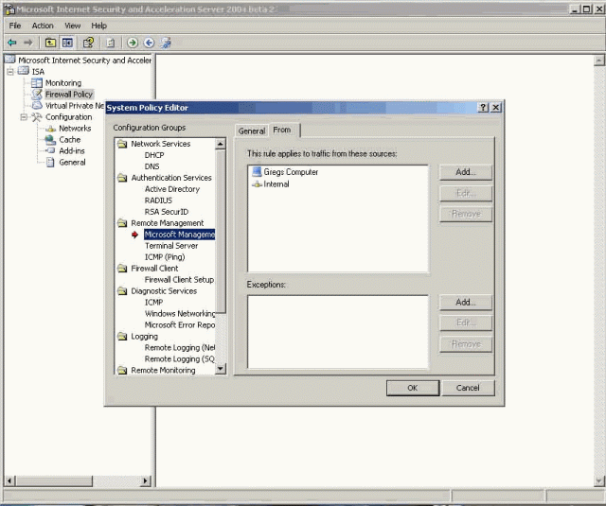Click the blue left-arrow toolbar icon
Screen dimensions: 606x506
coord(149,43)
